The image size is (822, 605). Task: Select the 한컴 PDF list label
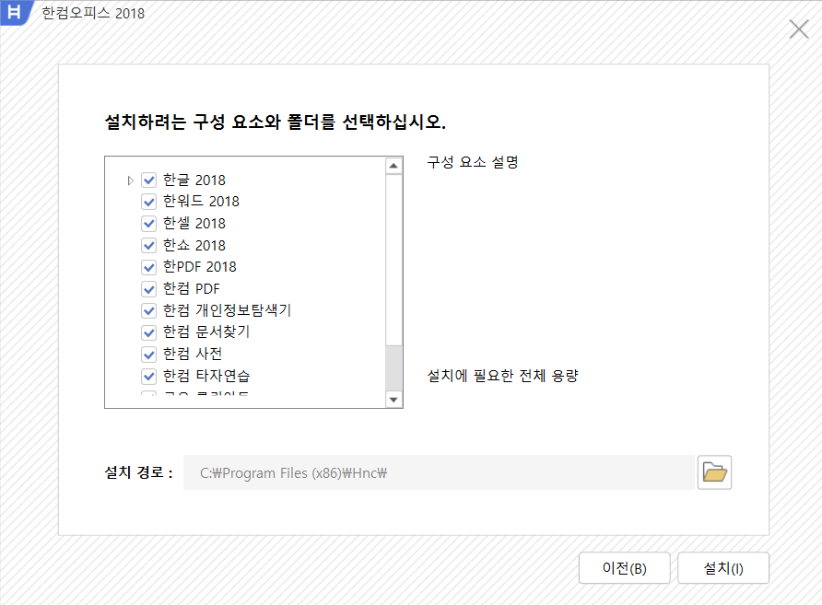tap(192, 289)
